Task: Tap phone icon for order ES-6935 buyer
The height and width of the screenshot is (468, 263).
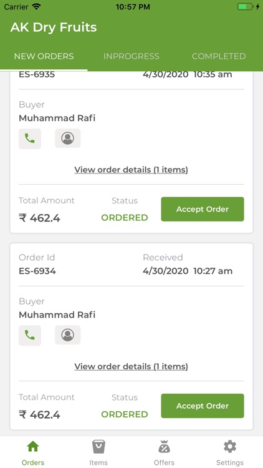Action: (x=30, y=139)
